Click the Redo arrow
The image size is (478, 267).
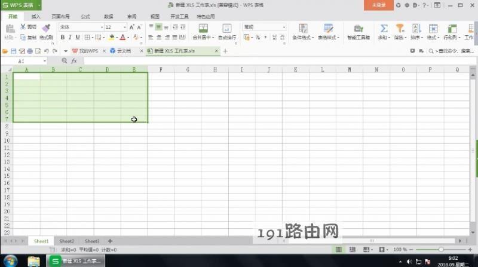(x=55, y=51)
